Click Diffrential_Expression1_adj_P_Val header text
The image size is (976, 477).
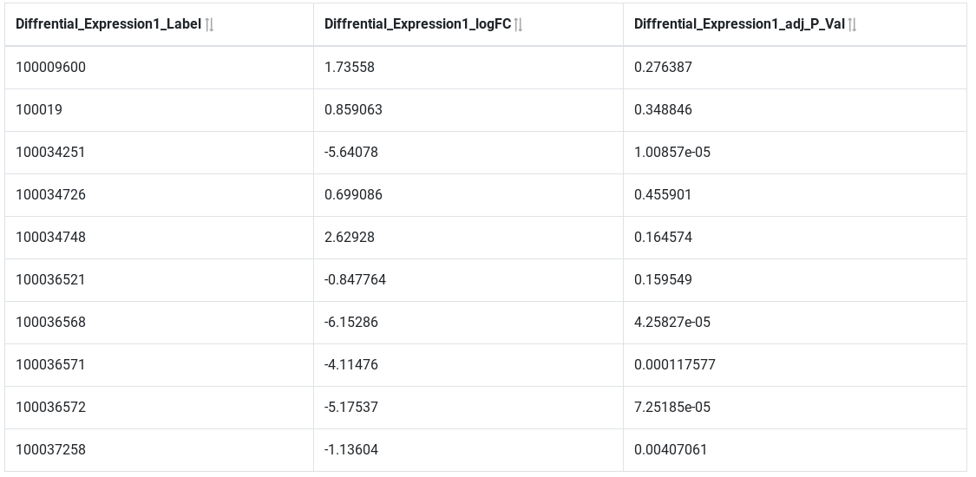click(x=739, y=24)
